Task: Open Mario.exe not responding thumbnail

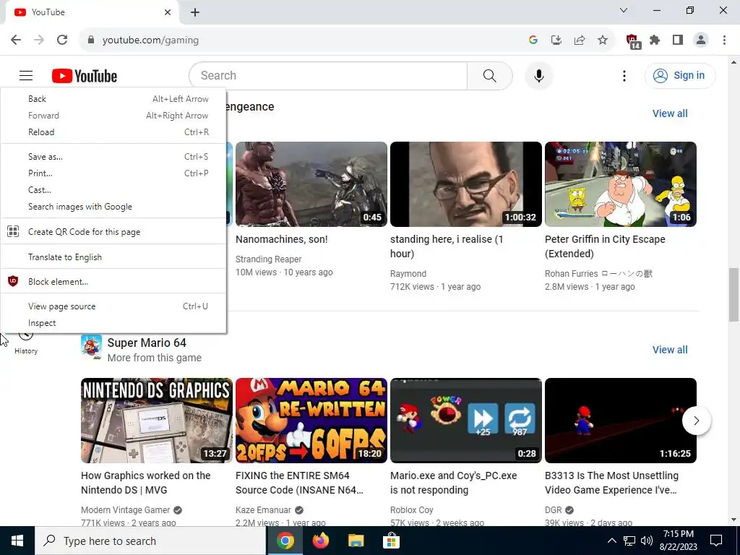Action: point(466,421)
